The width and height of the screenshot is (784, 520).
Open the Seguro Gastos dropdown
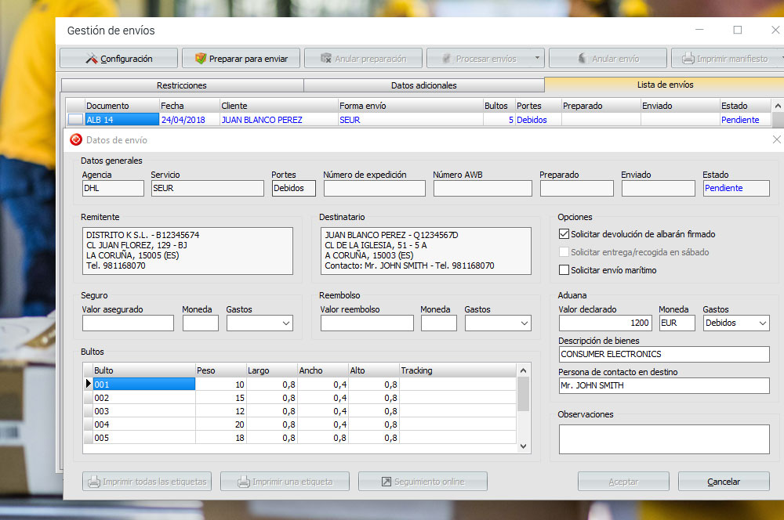(x=285, y=323)
